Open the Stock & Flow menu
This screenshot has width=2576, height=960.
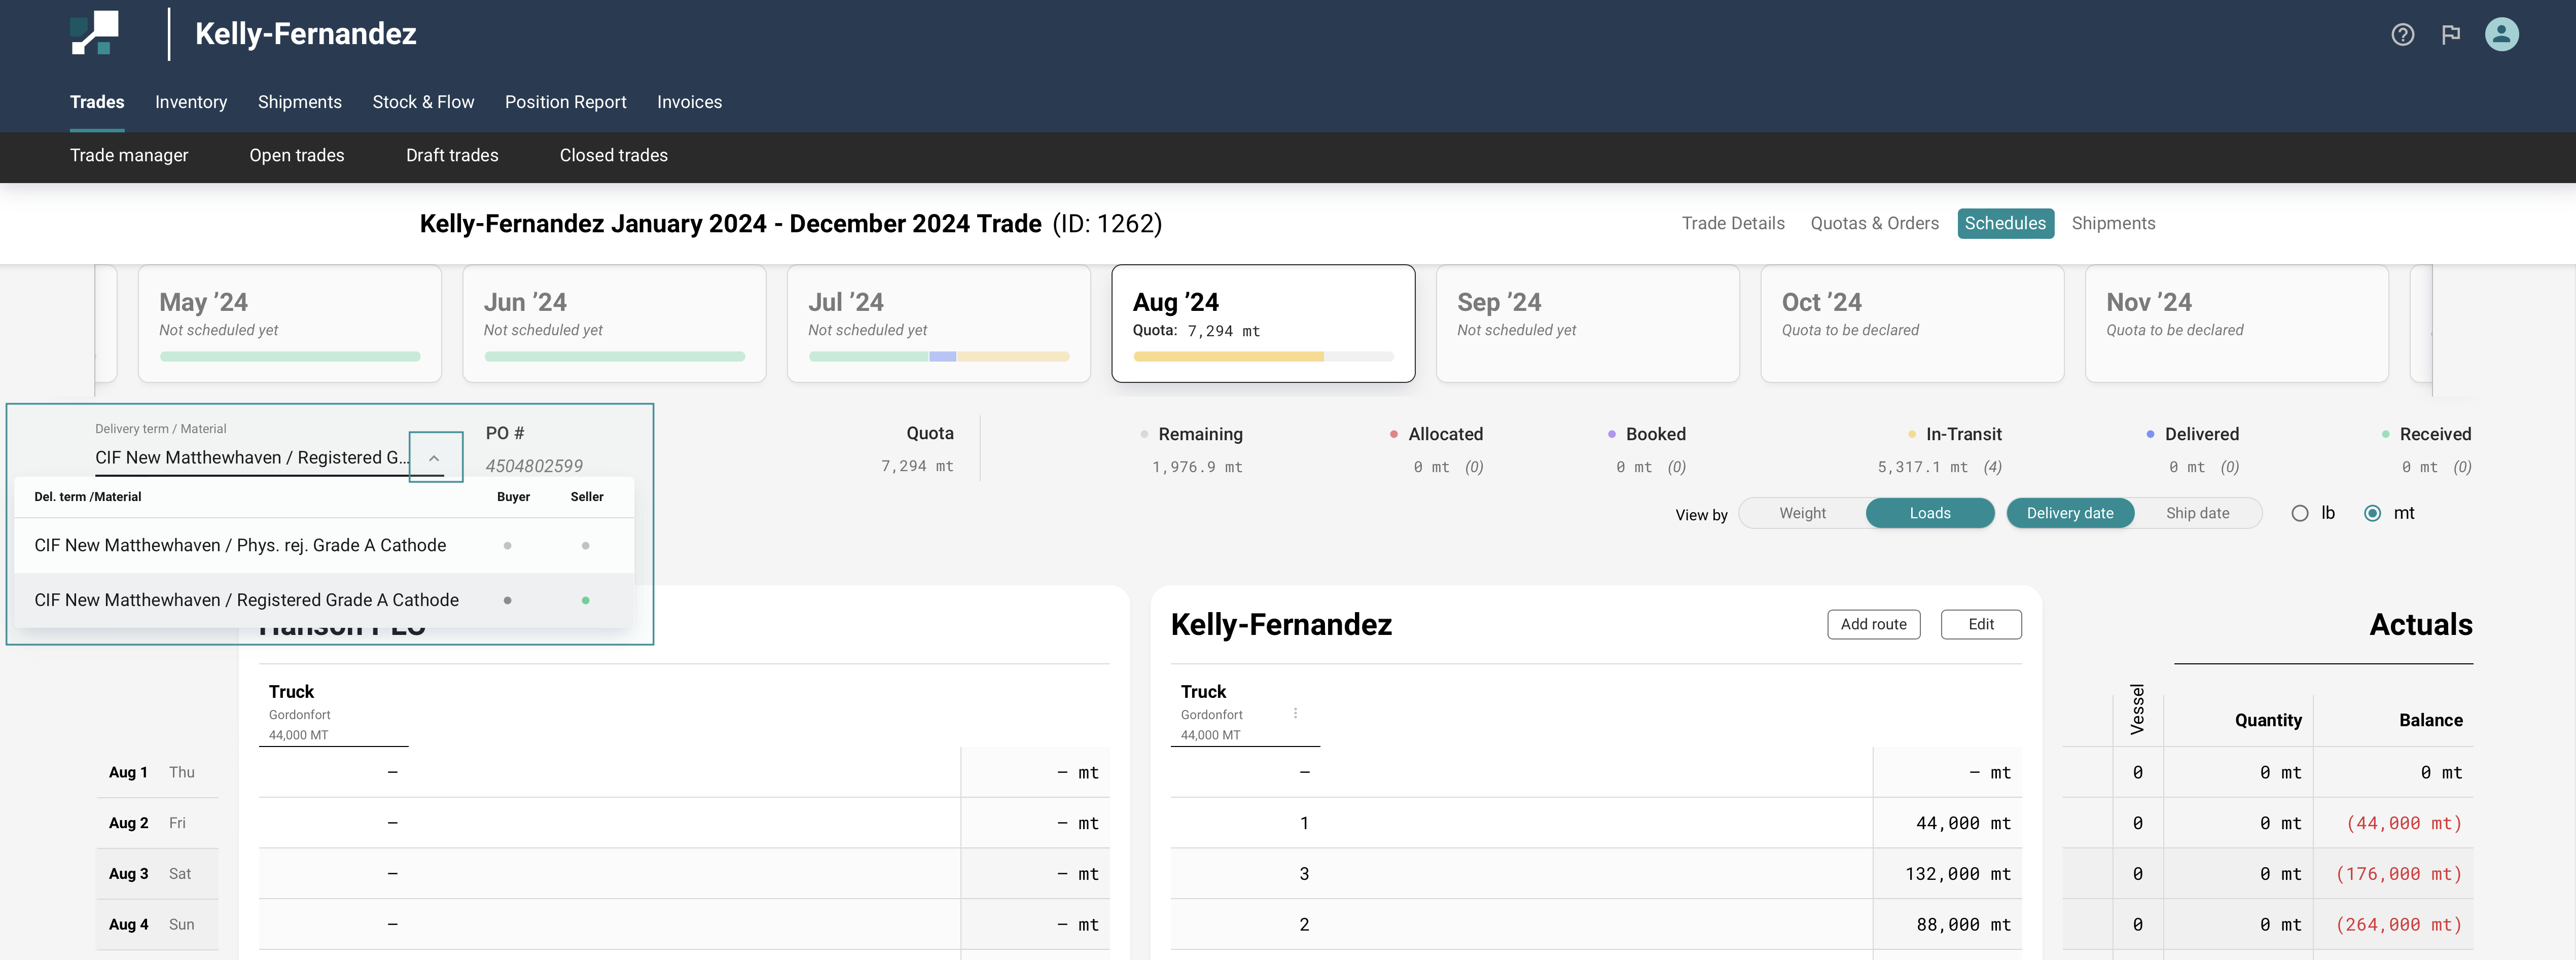point(423,102)
